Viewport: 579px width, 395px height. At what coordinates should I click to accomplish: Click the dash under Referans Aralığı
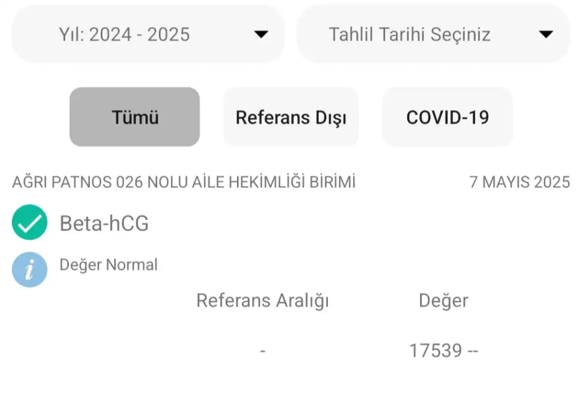click(263, 351)
